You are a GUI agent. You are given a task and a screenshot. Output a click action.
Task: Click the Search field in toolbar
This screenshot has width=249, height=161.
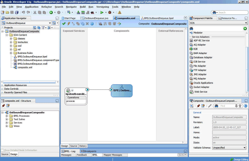pos(230,13)
